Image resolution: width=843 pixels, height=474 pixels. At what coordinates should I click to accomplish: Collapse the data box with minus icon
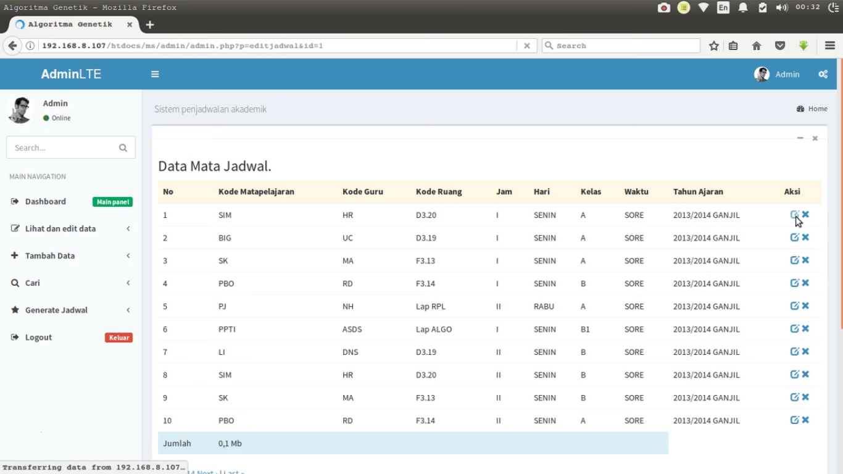800,138
